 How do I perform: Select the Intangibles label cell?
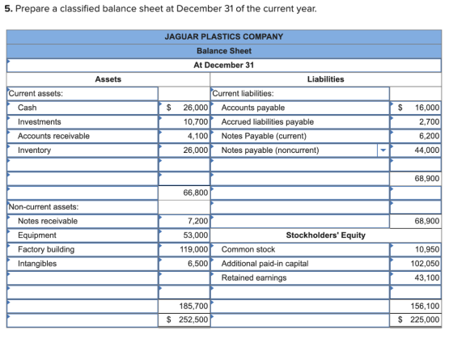83,264
